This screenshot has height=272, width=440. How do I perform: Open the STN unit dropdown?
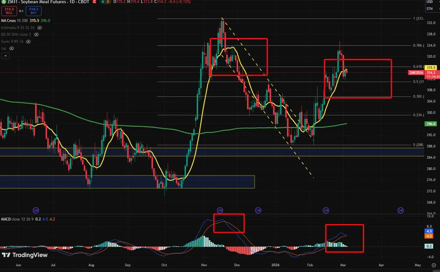[430, 9]
